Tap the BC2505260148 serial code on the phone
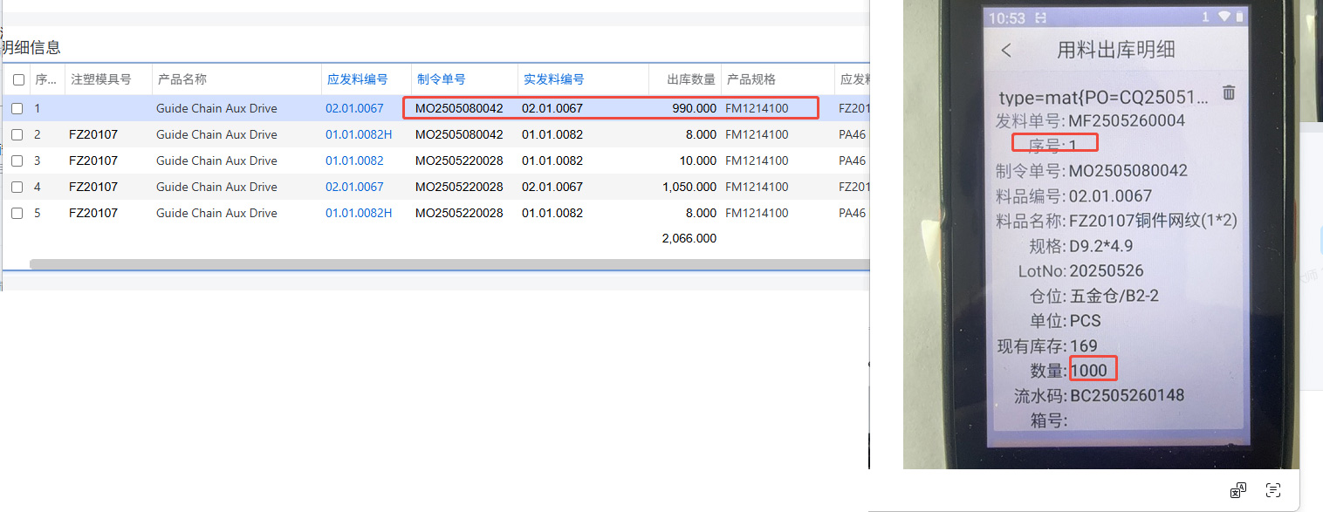The image size is (1323, 512). pyautogui.click(x=1128, y=396)
